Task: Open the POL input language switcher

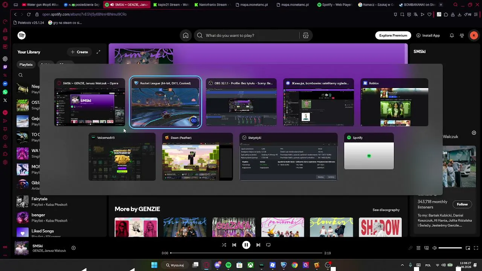Action: 428,265
